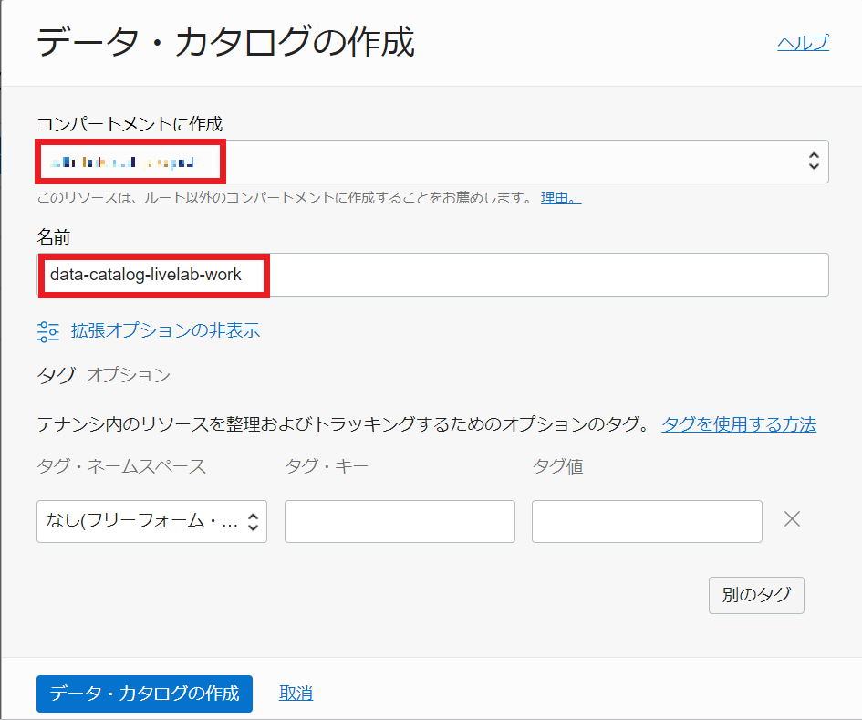Click 取消 to cancel the dialog
862x720 pixels.
coord(296,694)
